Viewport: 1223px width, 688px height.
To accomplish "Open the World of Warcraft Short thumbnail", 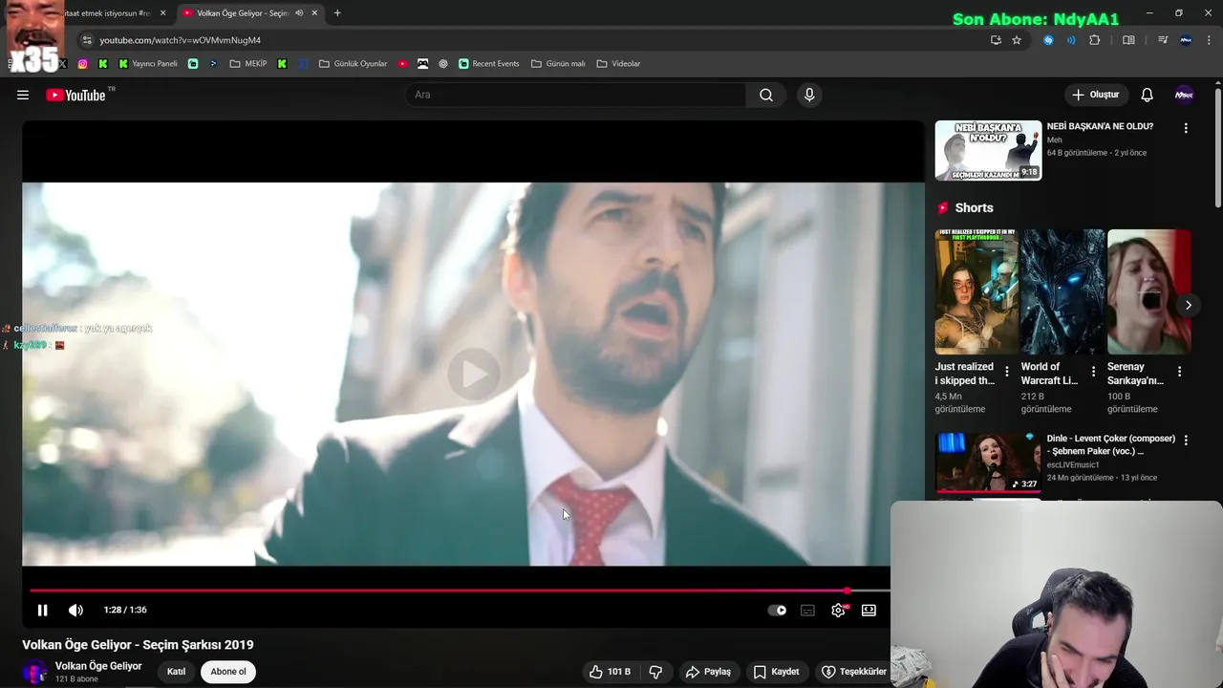I will tap(1062, 291).
